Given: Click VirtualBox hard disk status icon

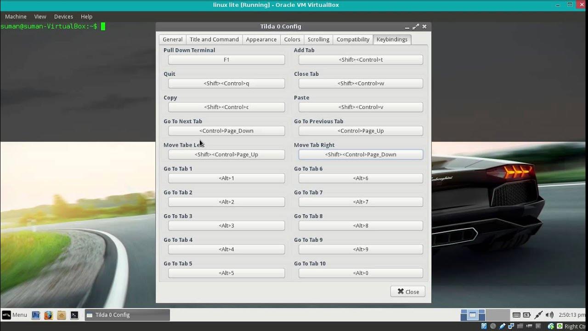Looking at the screenshot, I should pyautogui.click(x=484, y=326).
